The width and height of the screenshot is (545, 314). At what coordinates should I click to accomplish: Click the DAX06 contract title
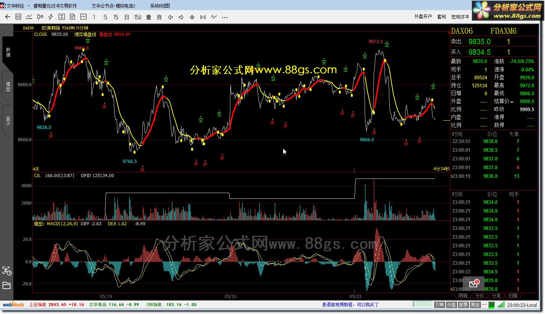462,31
